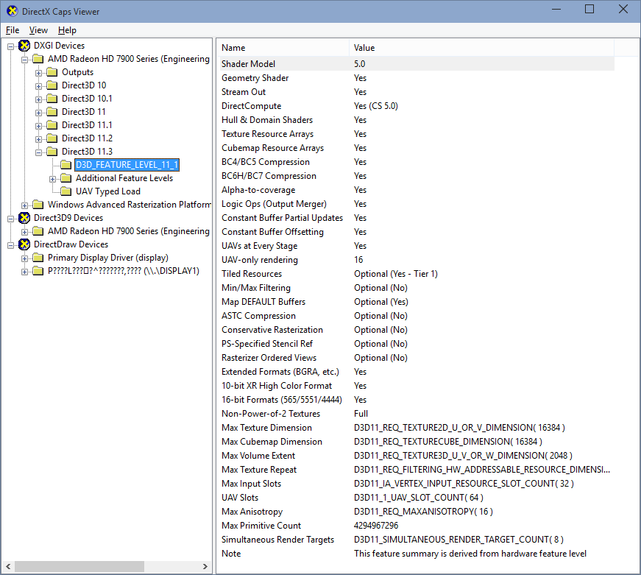The width and height of the screenshot is (641, 575).
Task: Click the D3D_FEATURE_LEVEL_11_1 folder icon
Action: 65,165
